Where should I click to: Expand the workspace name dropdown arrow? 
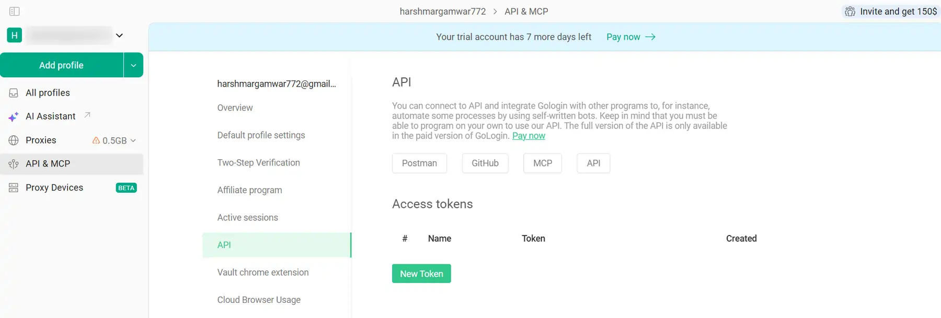(119, 36)
